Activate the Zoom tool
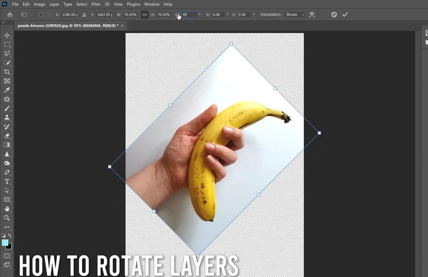The image size is (428, 277). 7,218
